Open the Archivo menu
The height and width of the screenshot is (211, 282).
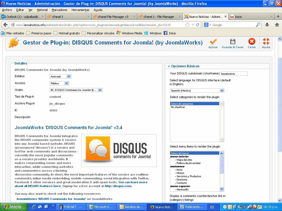tap(7, 10)
